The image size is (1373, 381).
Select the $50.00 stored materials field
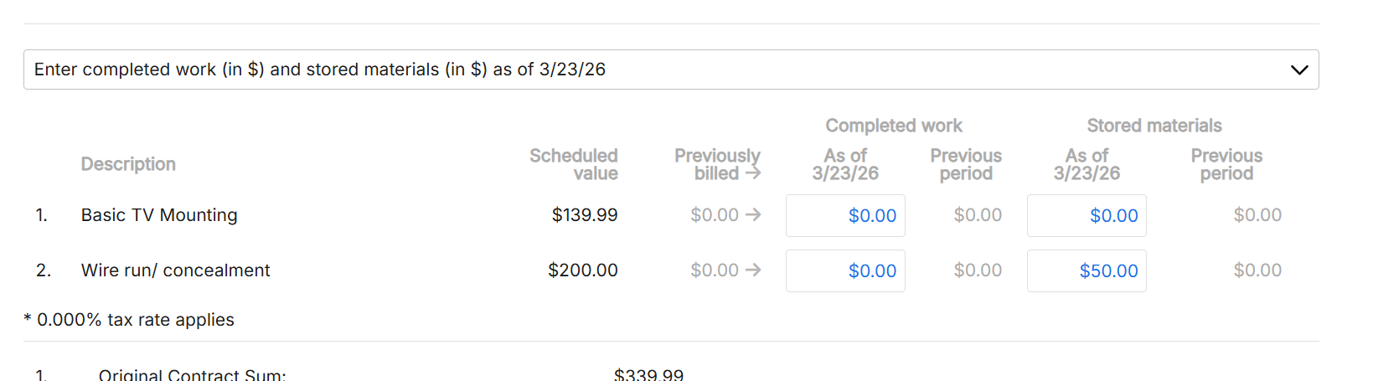(1087, 271)
